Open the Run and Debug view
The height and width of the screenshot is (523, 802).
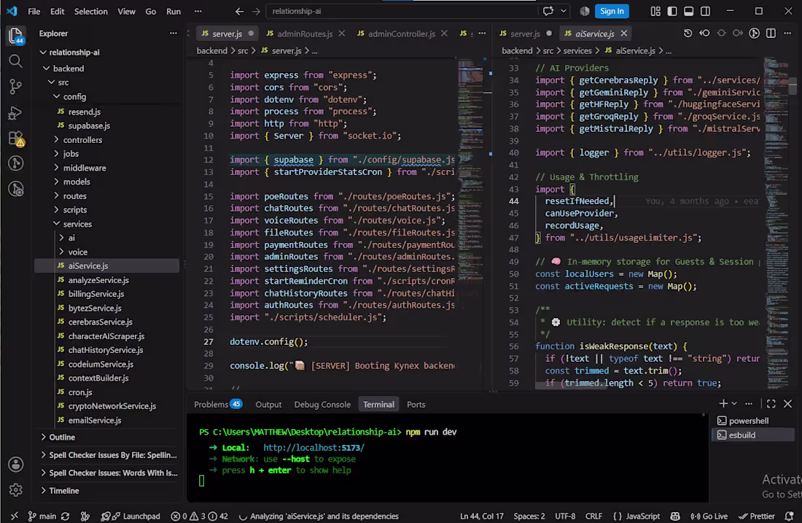16,112
